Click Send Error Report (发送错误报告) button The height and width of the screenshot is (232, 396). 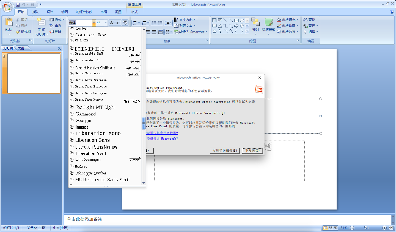tap(225, 151)
